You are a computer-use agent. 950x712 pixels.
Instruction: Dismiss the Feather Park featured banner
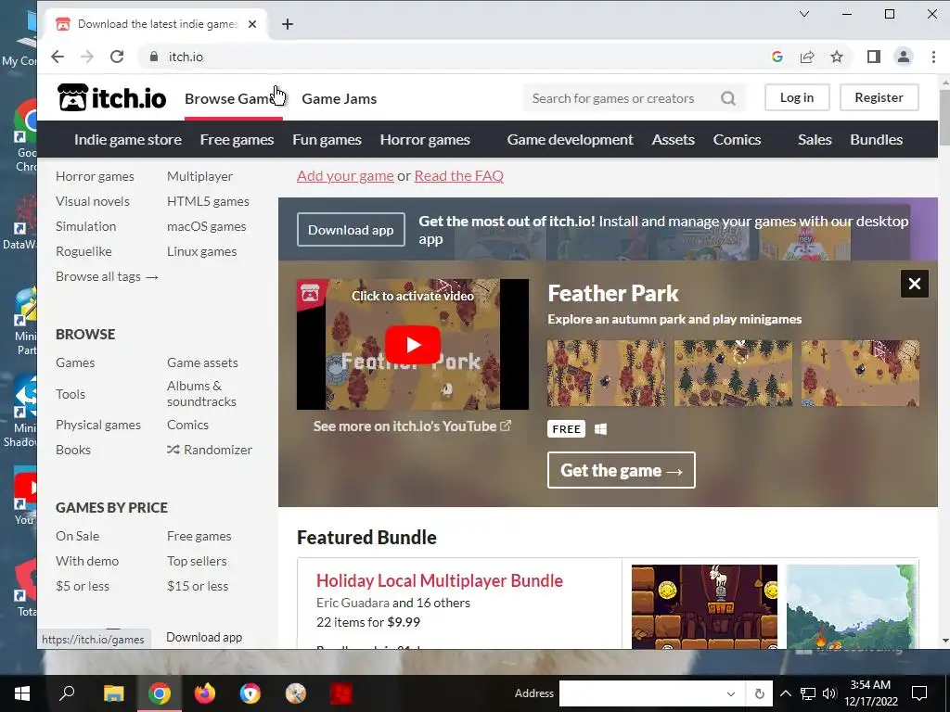(914, 284)
